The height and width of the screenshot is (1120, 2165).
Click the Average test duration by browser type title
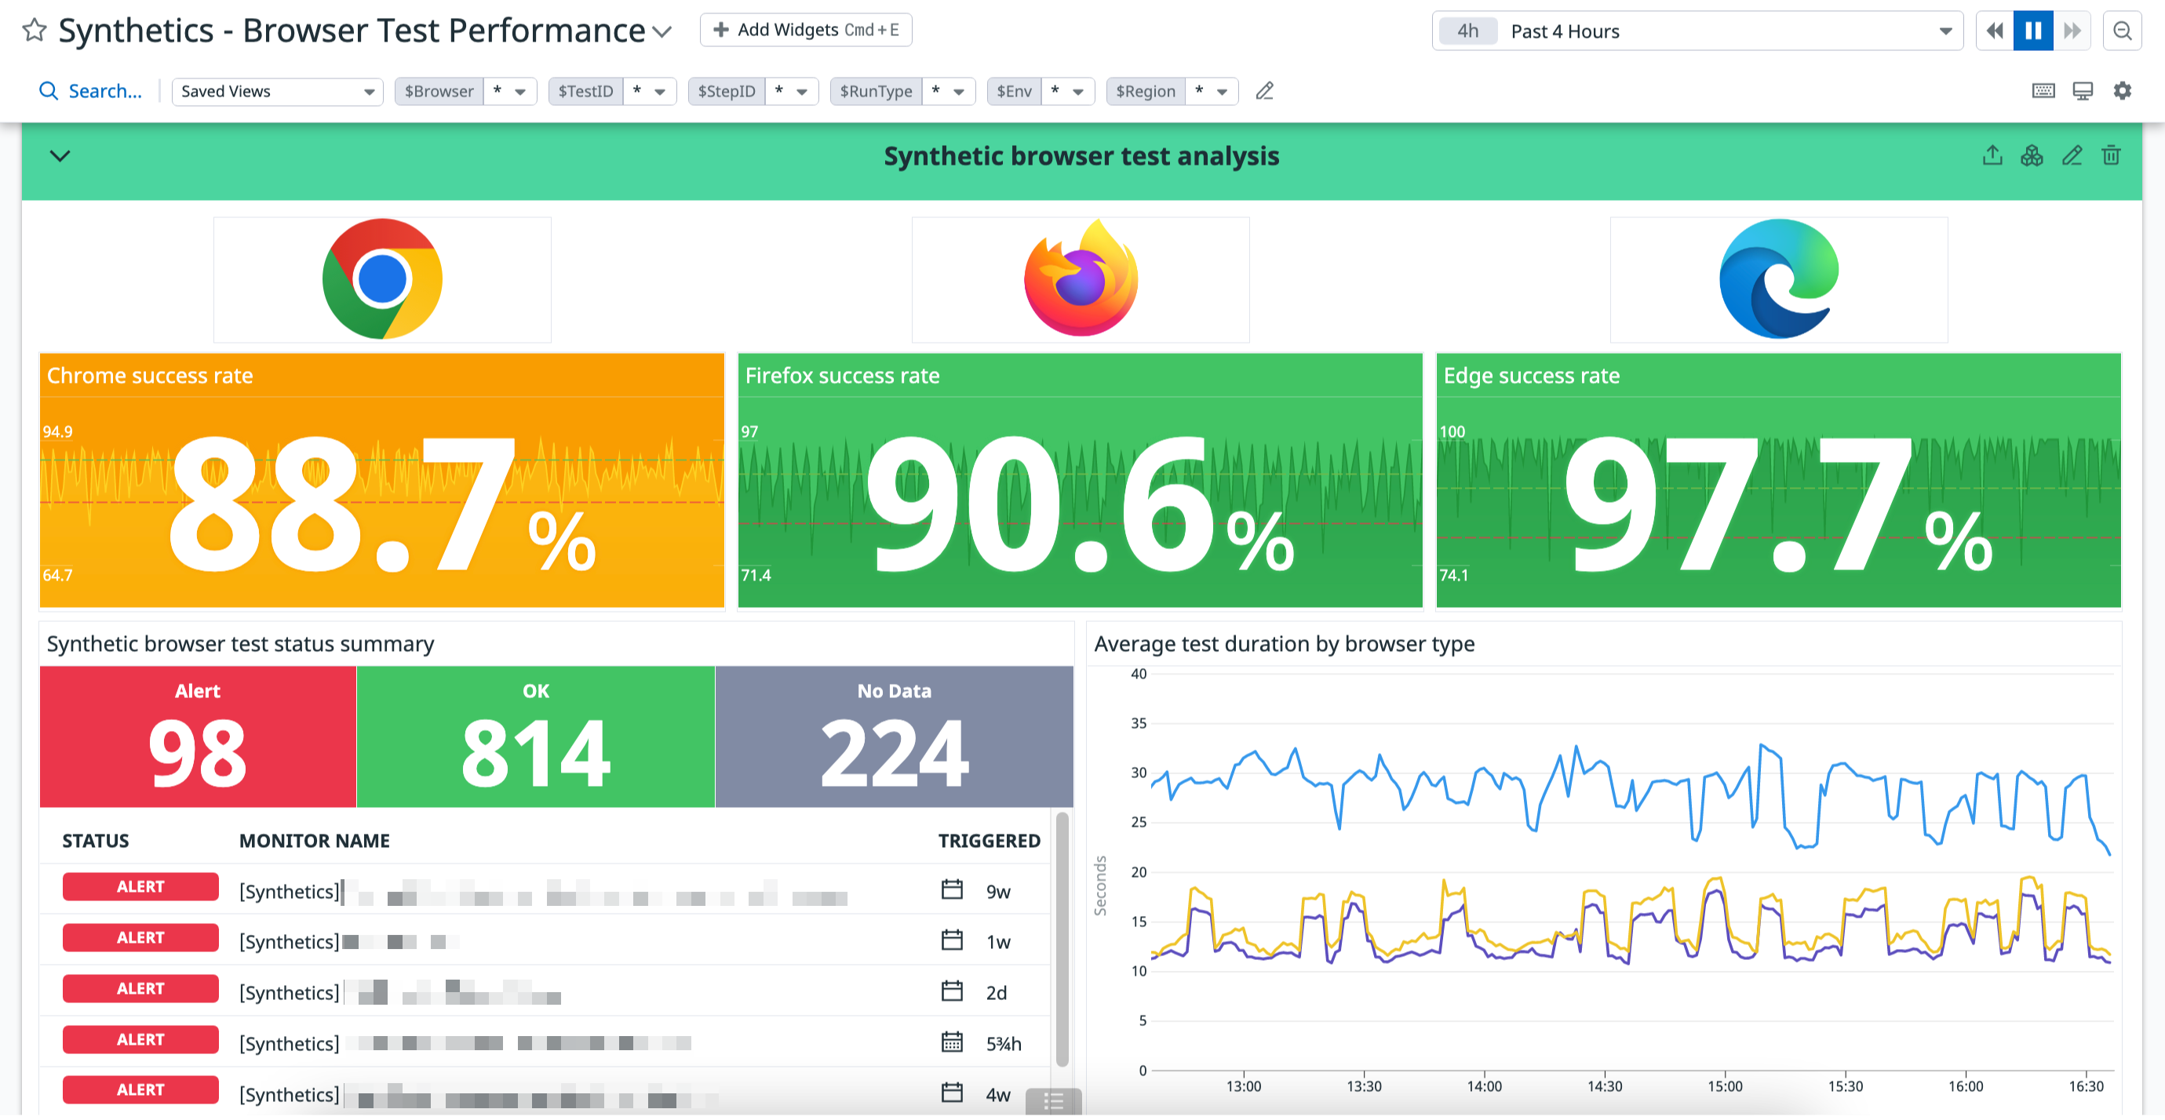click(x=1285, y=645)
